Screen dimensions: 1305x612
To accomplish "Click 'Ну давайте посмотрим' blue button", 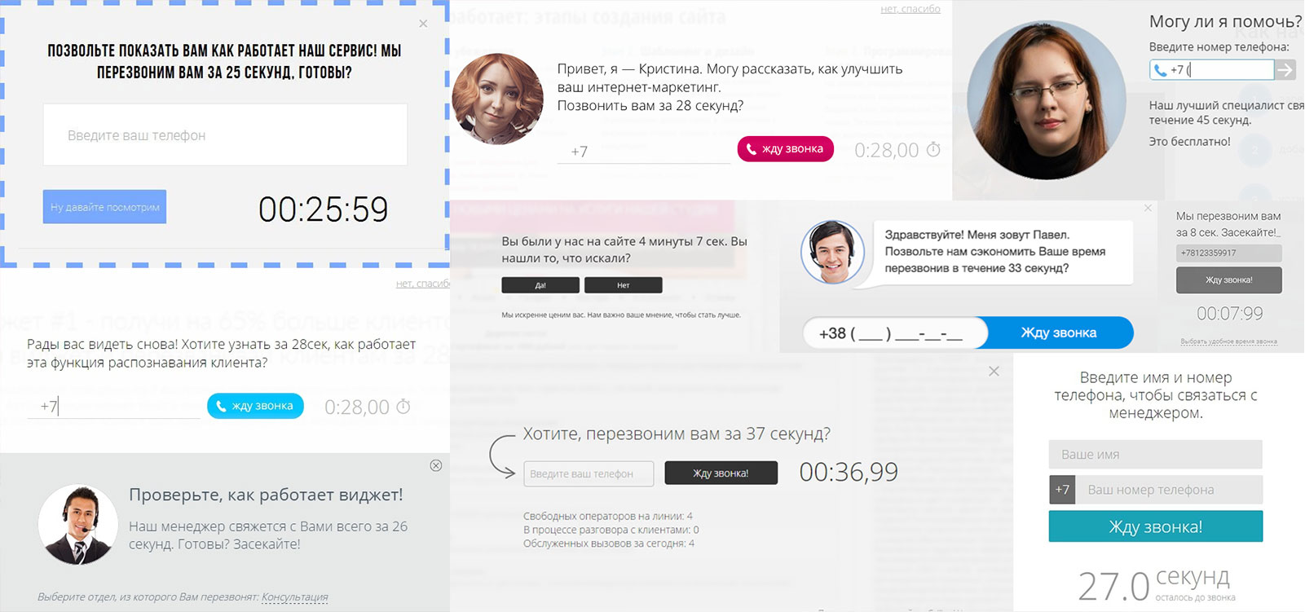I will tap(104, 207).
